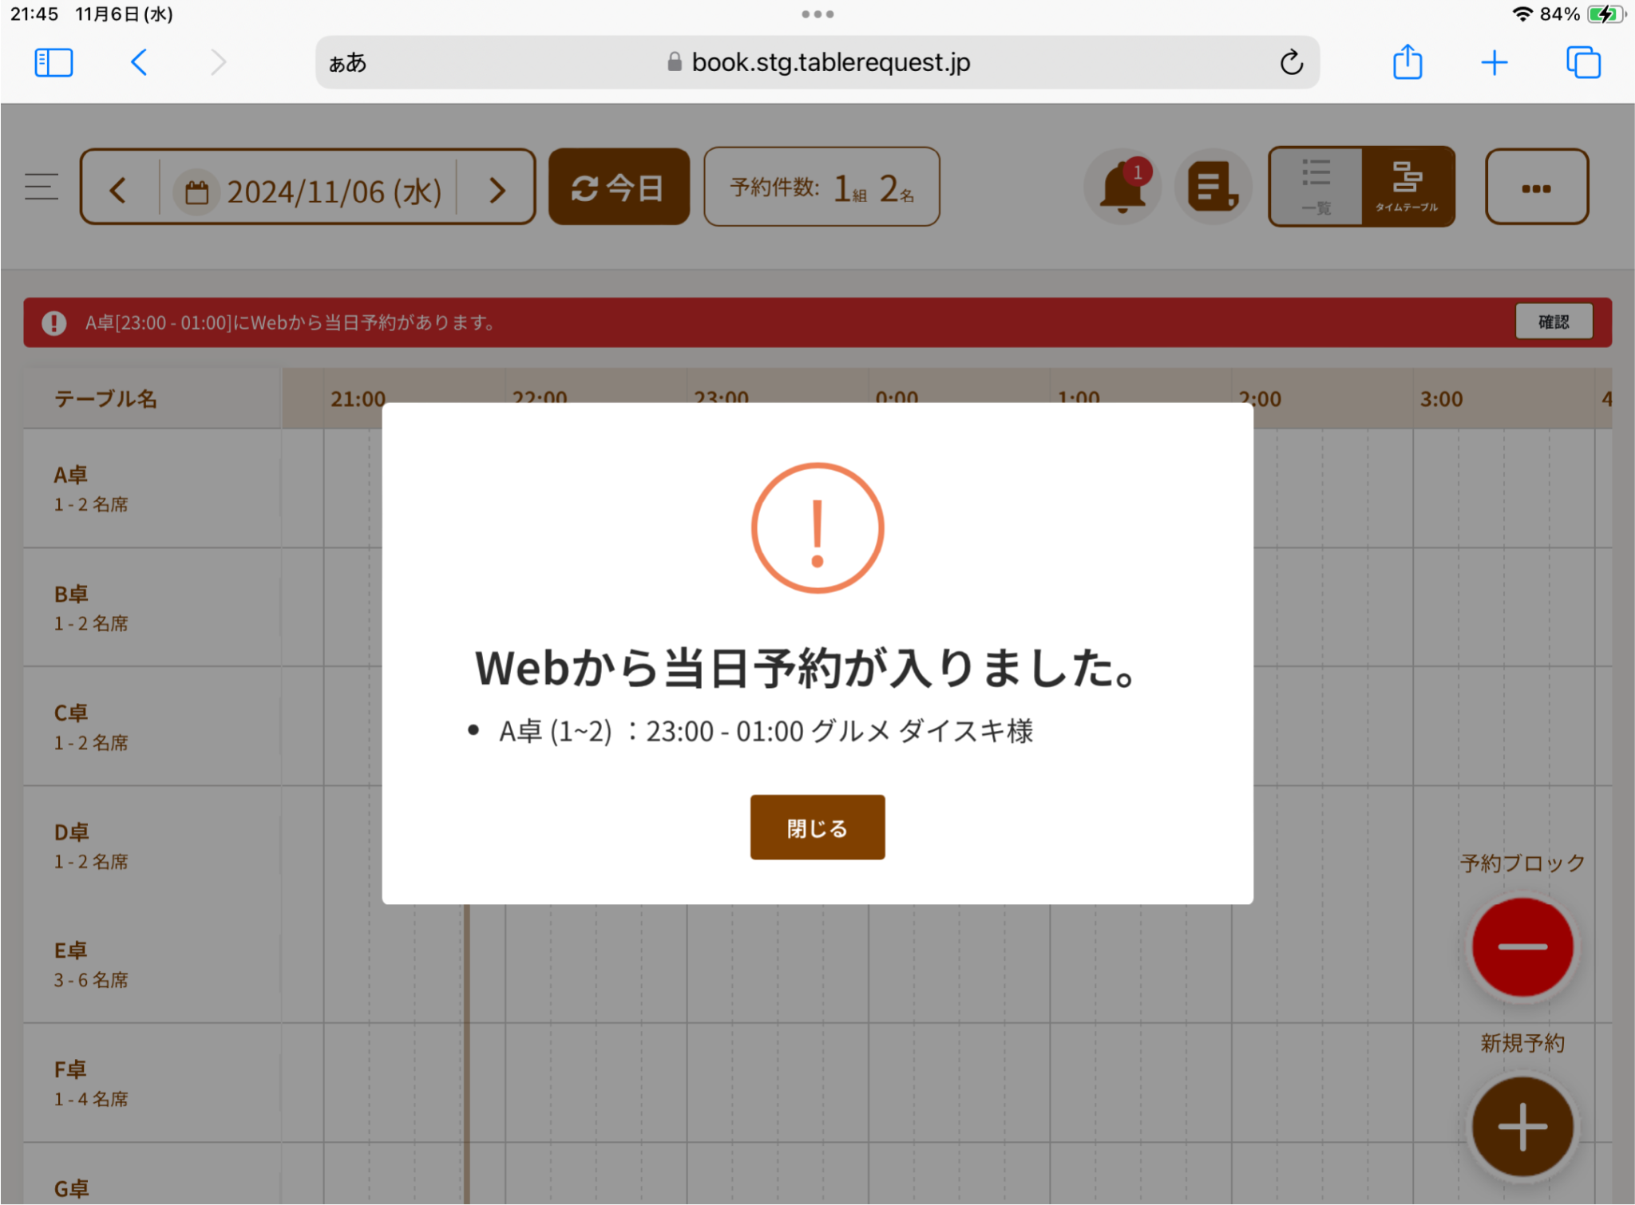Viewport: 1635px width, 1205px height.
Task: Select the A卓 table row
Action: pos(152,488)
